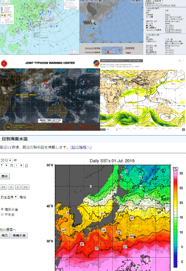The height and width of the screenshot is (271, 186).
Task: Click the forecast timeline under wind map
Action: 149,129
